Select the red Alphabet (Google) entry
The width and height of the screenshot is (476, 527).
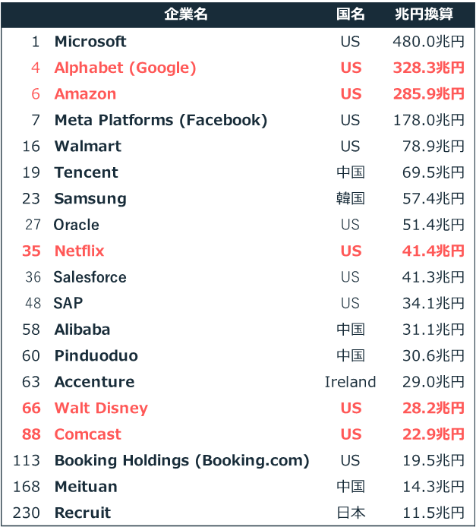point(125,68)
